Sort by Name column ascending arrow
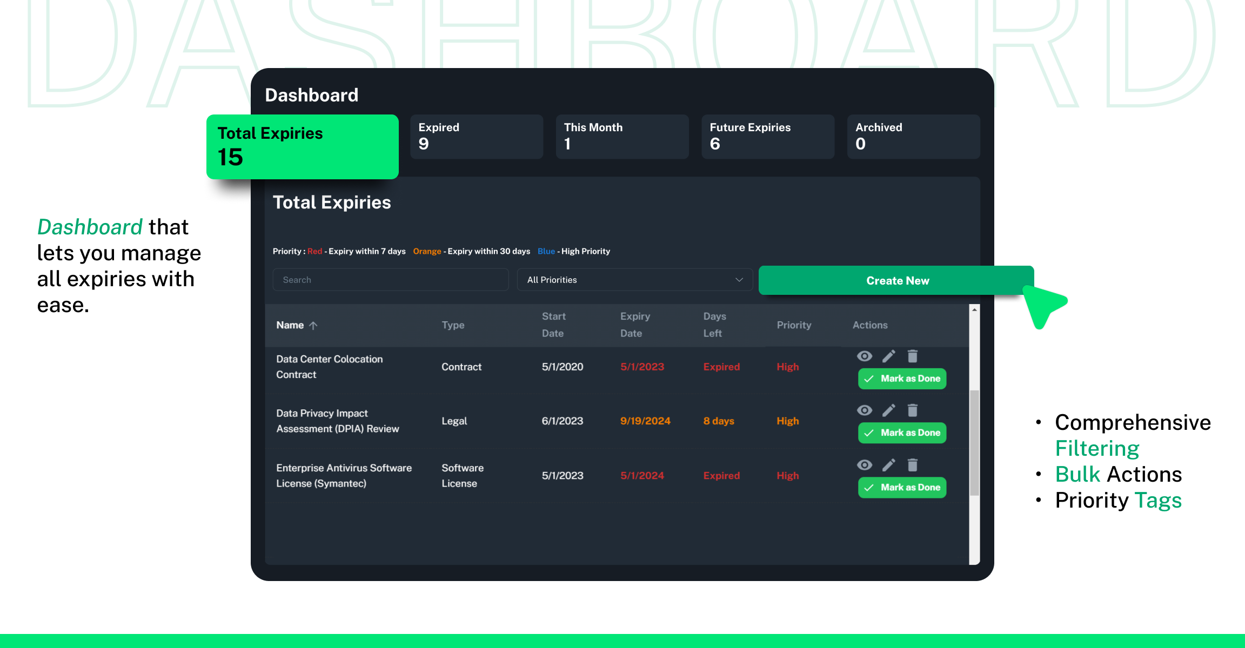This screenshot has height=648, width=1245. (313, 325)
